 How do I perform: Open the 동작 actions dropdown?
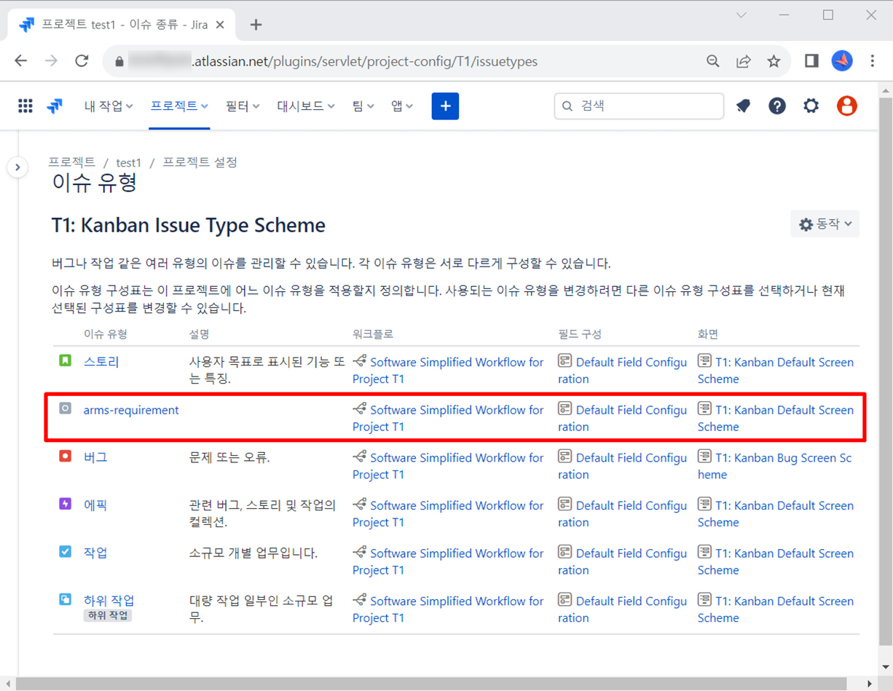(825, 224)
